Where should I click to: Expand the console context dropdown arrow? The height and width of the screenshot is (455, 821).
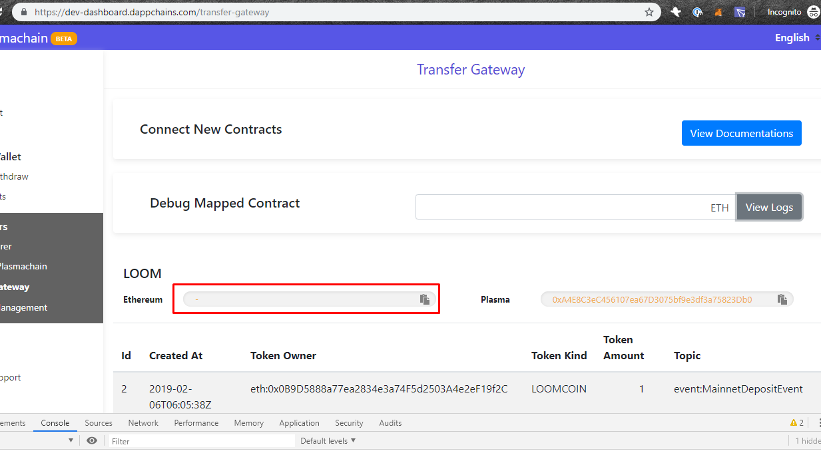72,440
